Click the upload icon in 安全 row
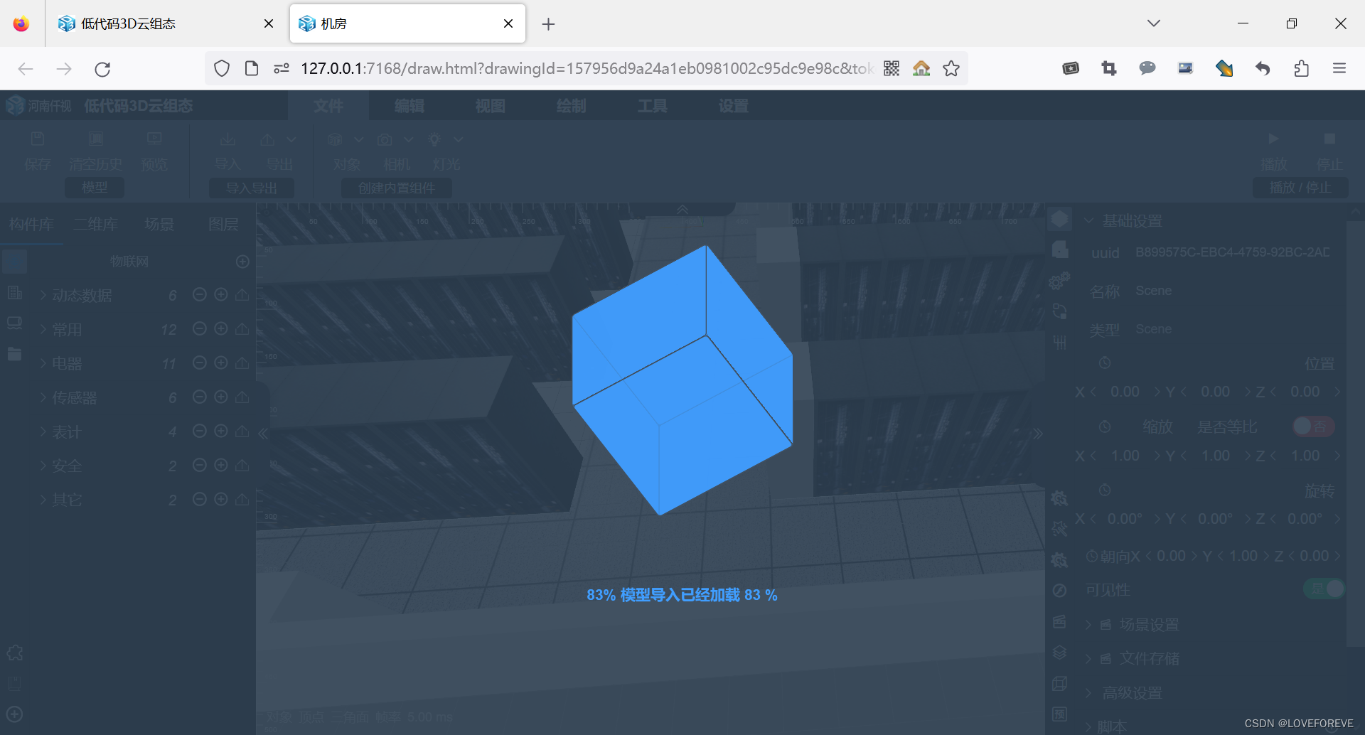Viewport: 1365px width, 735px height. (x=242, y=465)
